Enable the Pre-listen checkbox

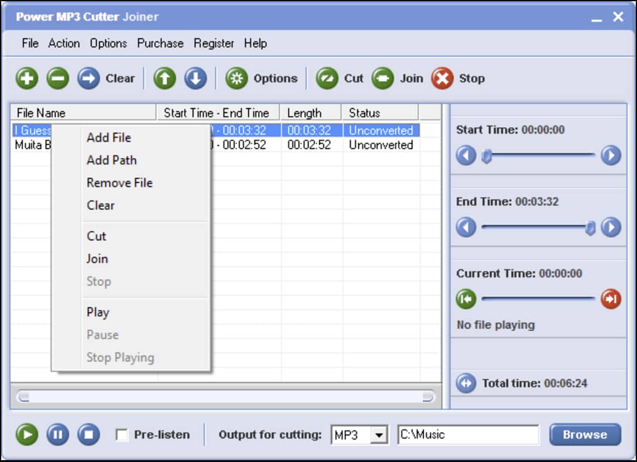[123, 435]
